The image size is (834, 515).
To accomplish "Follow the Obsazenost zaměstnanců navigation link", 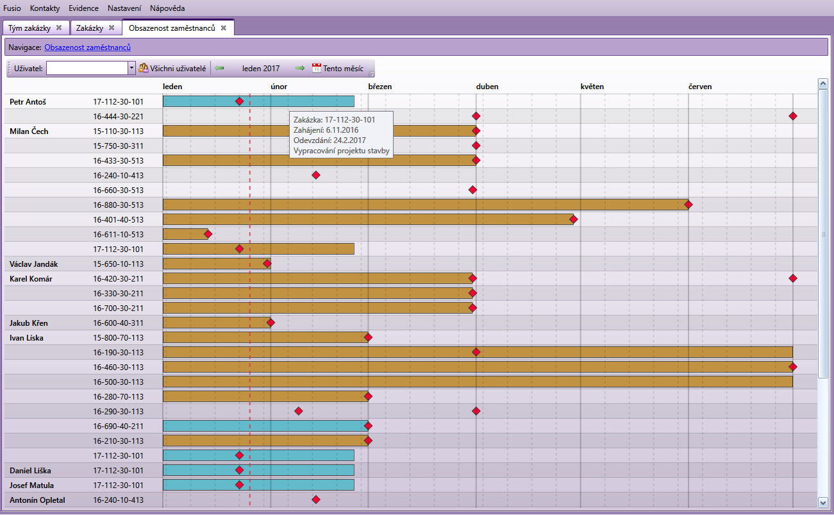I will click(x=87, y=47).
